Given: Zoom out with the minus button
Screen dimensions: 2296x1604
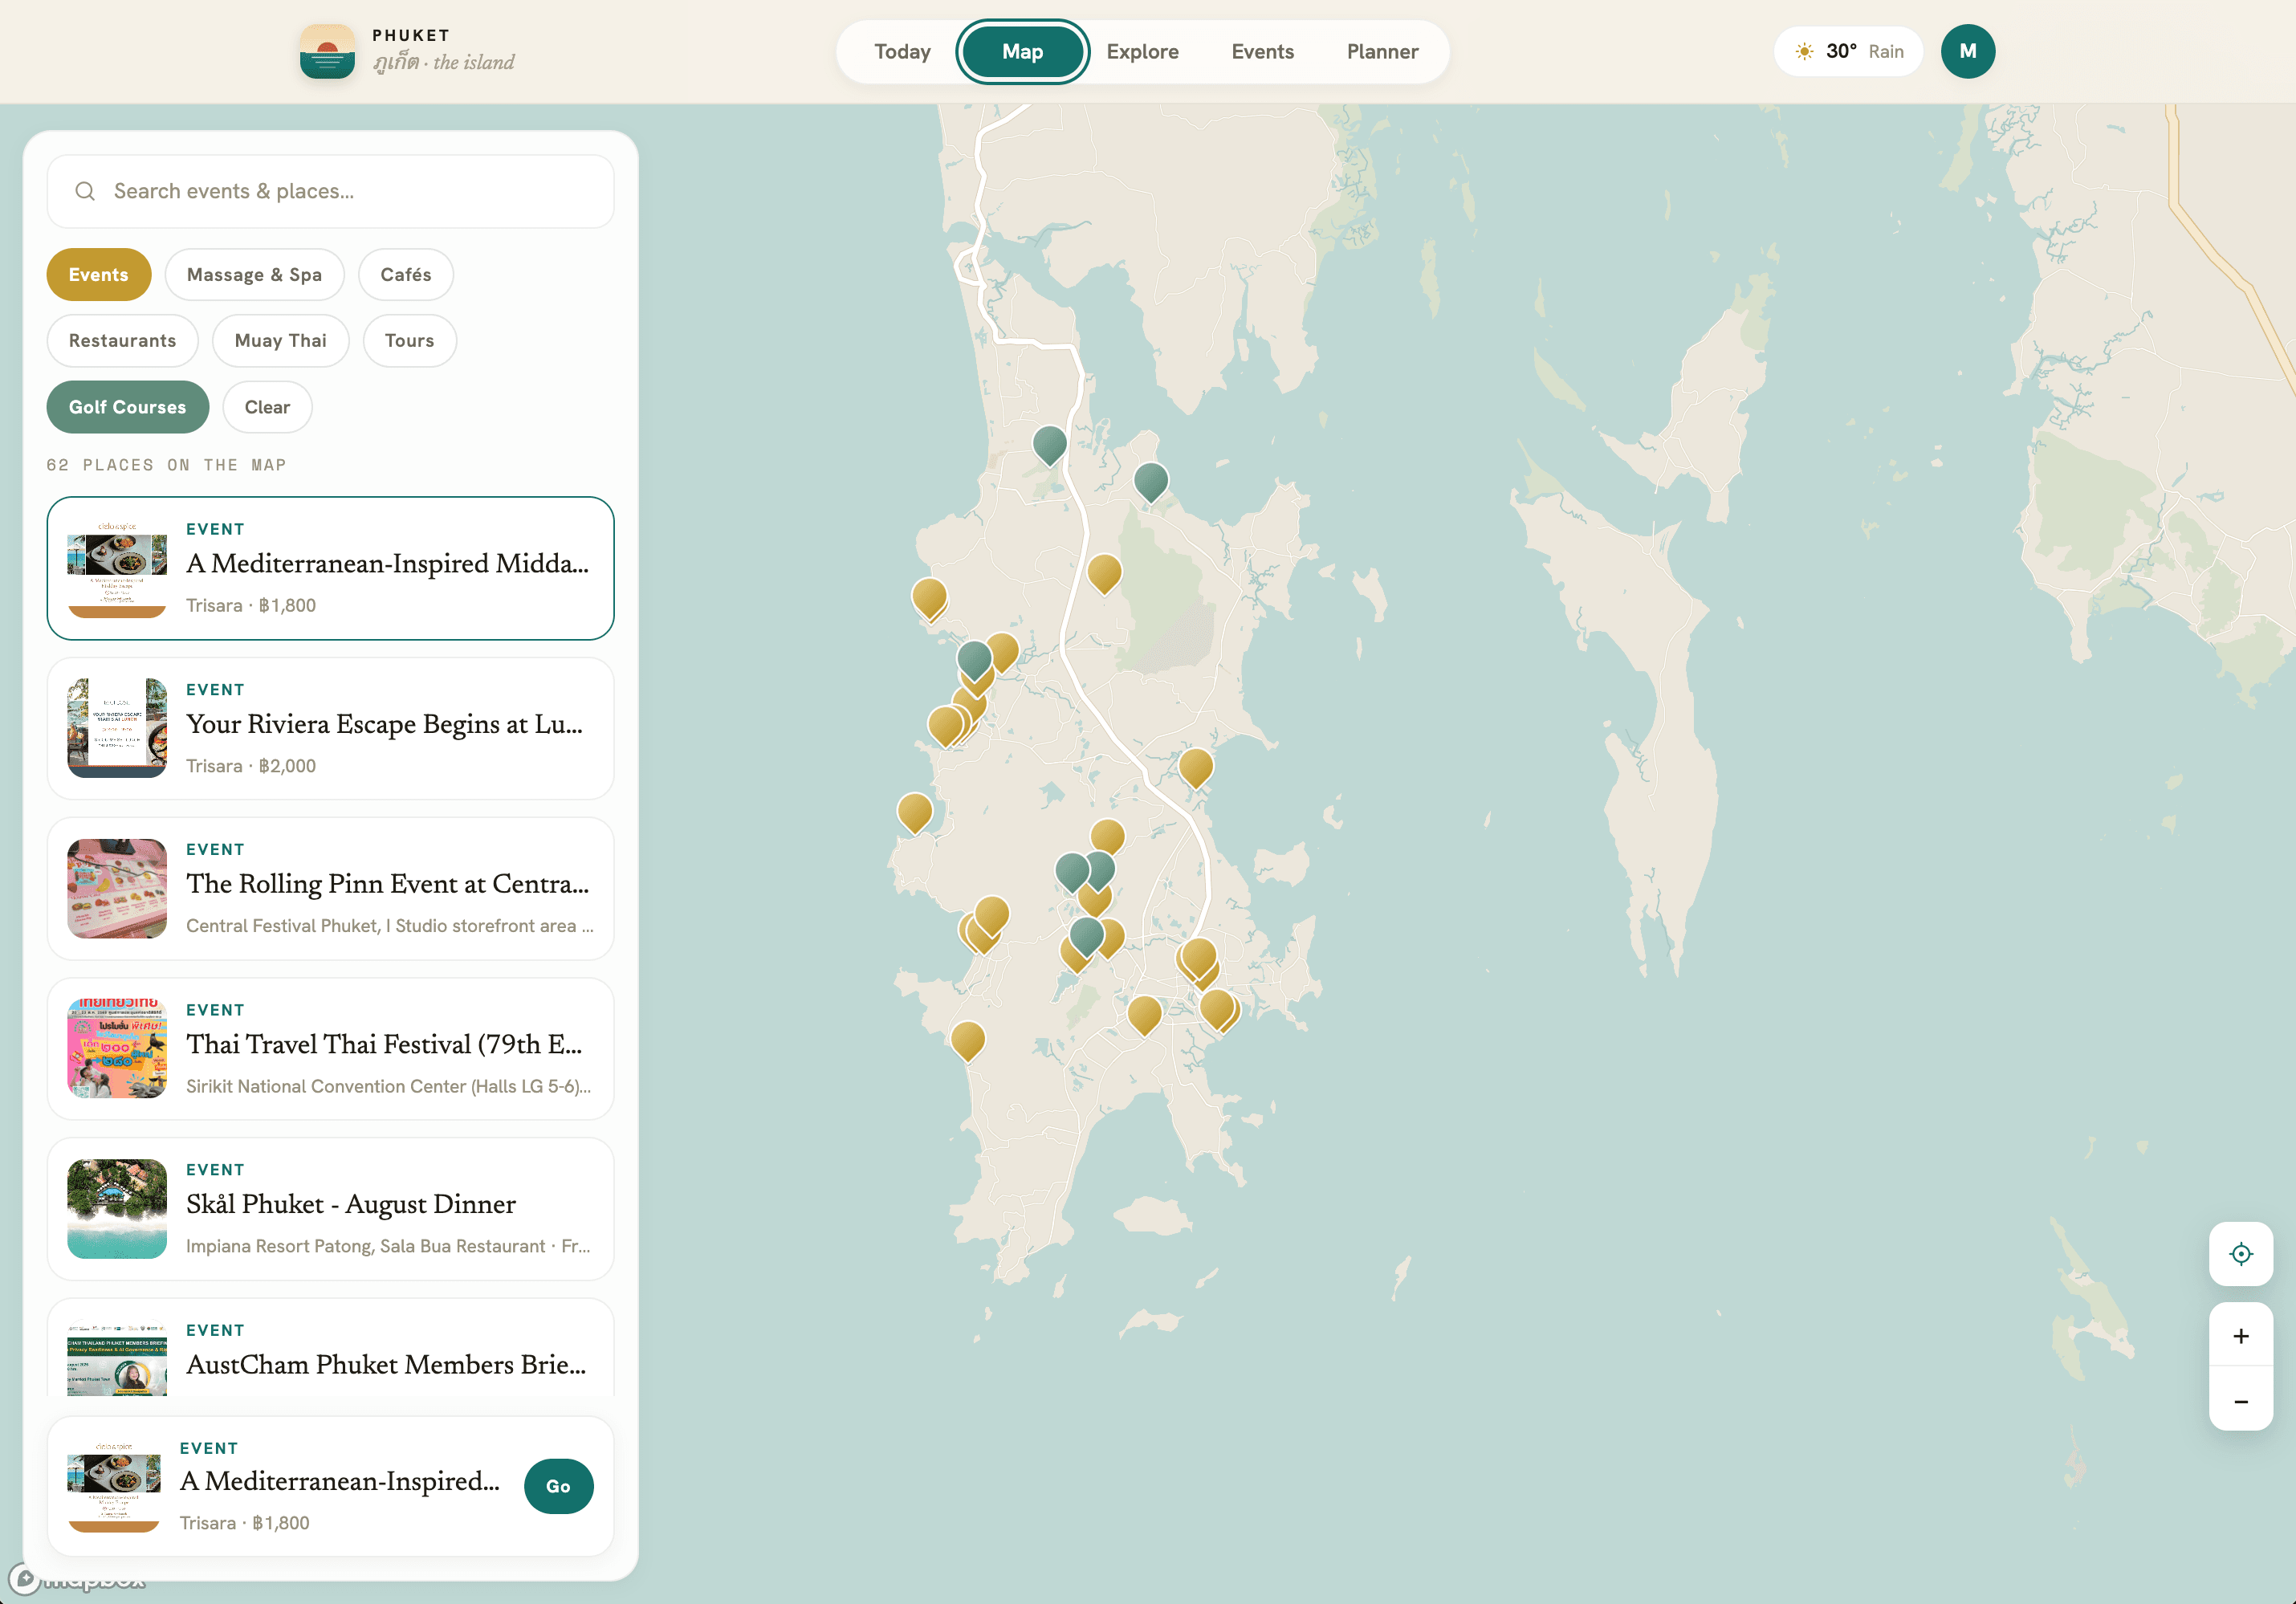Looking at the screenshot, I should tap(2240, 1400).
